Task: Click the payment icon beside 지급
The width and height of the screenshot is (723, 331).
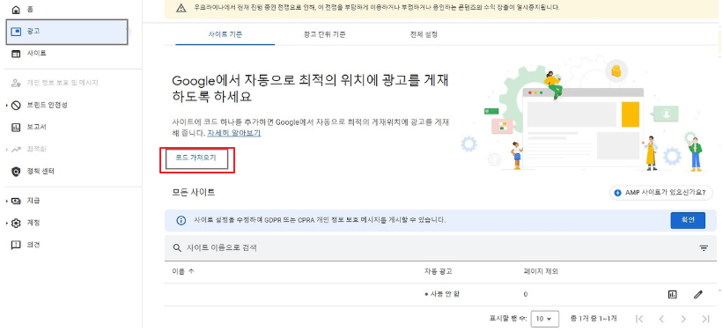Action: tap(16, 201)
